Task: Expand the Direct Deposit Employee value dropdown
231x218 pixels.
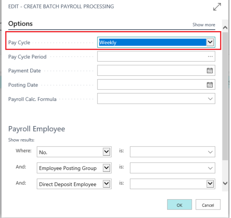Action: coord(210,184)
